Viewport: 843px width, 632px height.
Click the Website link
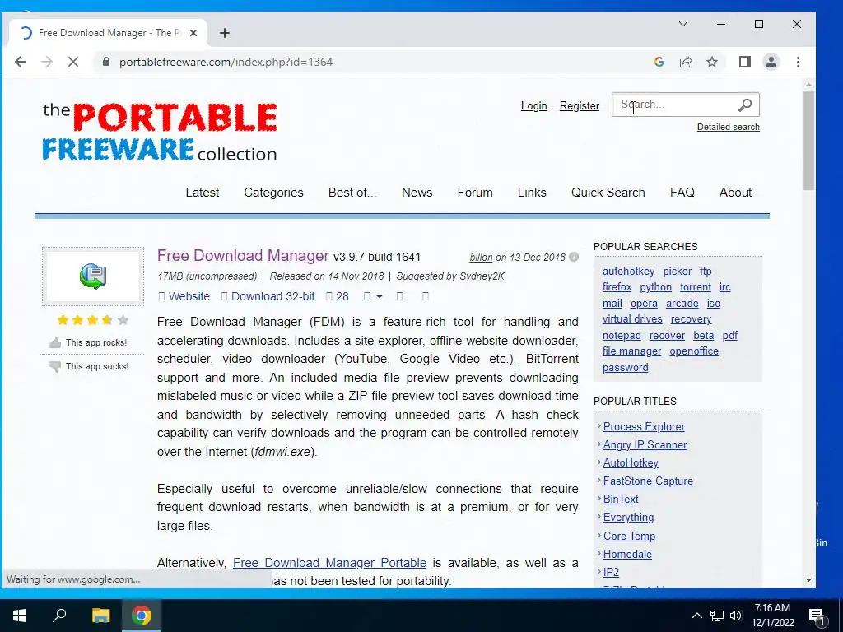[x=184, y=296]
